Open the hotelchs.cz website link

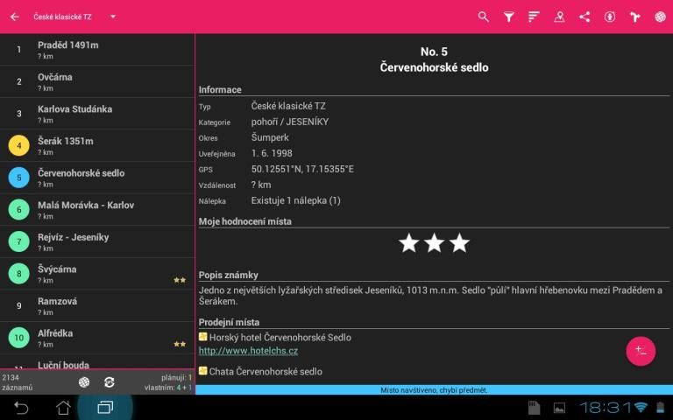pyautogui.click(x=248, y=351)
